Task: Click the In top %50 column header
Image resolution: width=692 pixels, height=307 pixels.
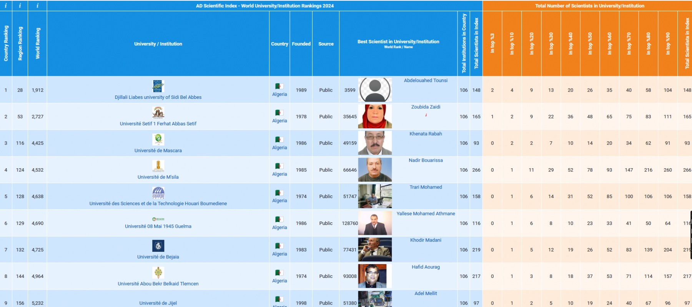Action: (x=590, y=43)
